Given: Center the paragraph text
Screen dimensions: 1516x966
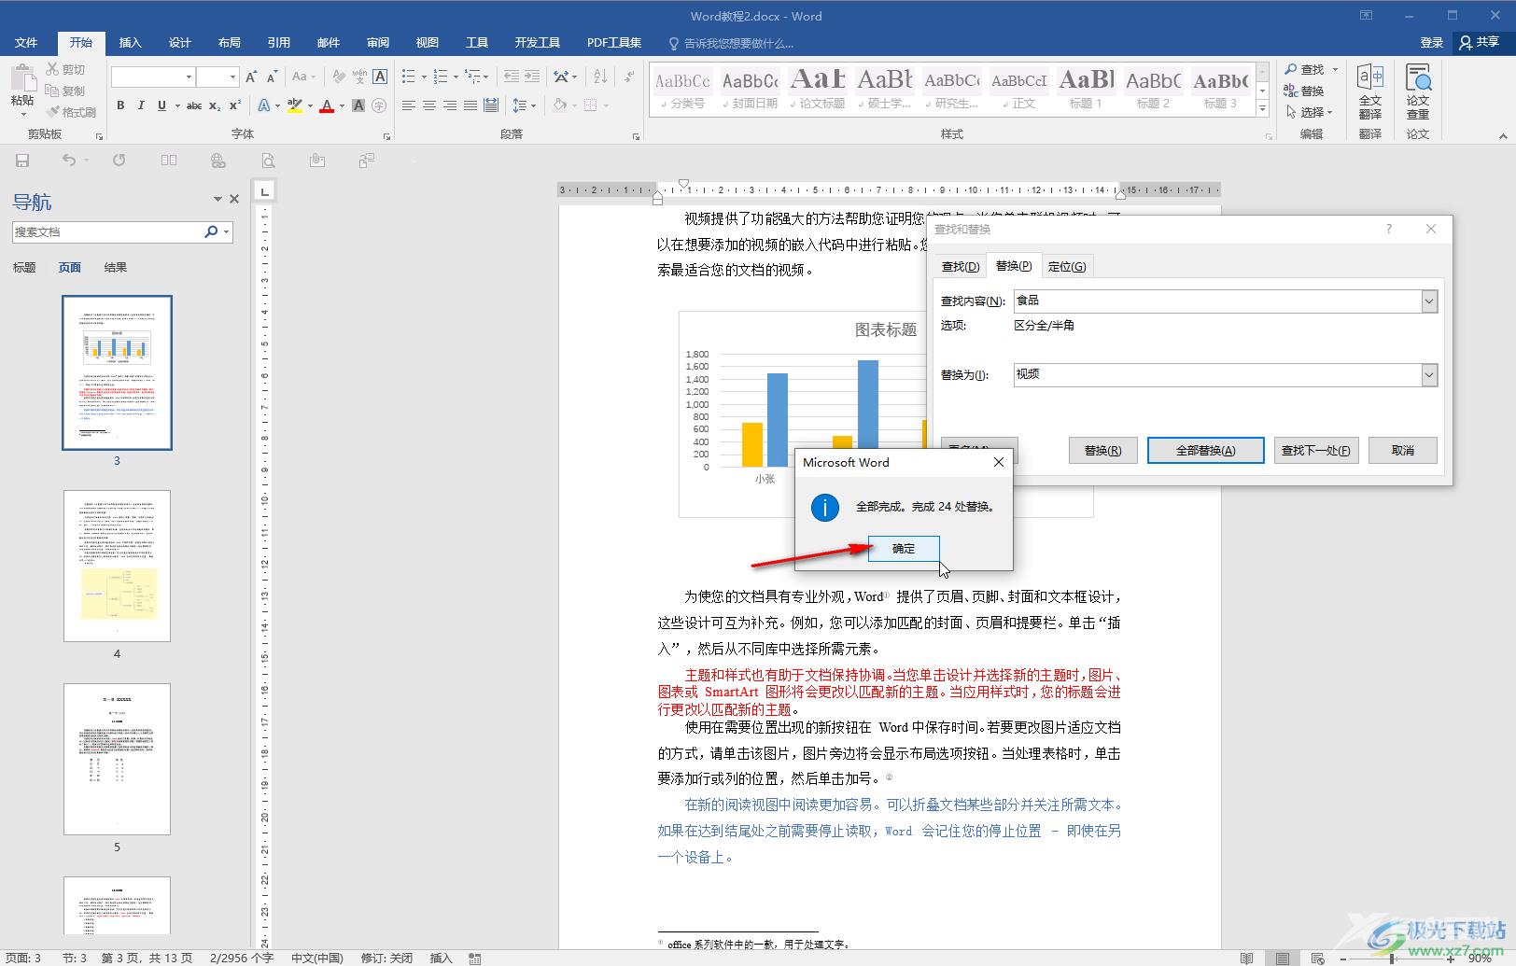Looking at the screenshot, I should [x=428, y=105].
